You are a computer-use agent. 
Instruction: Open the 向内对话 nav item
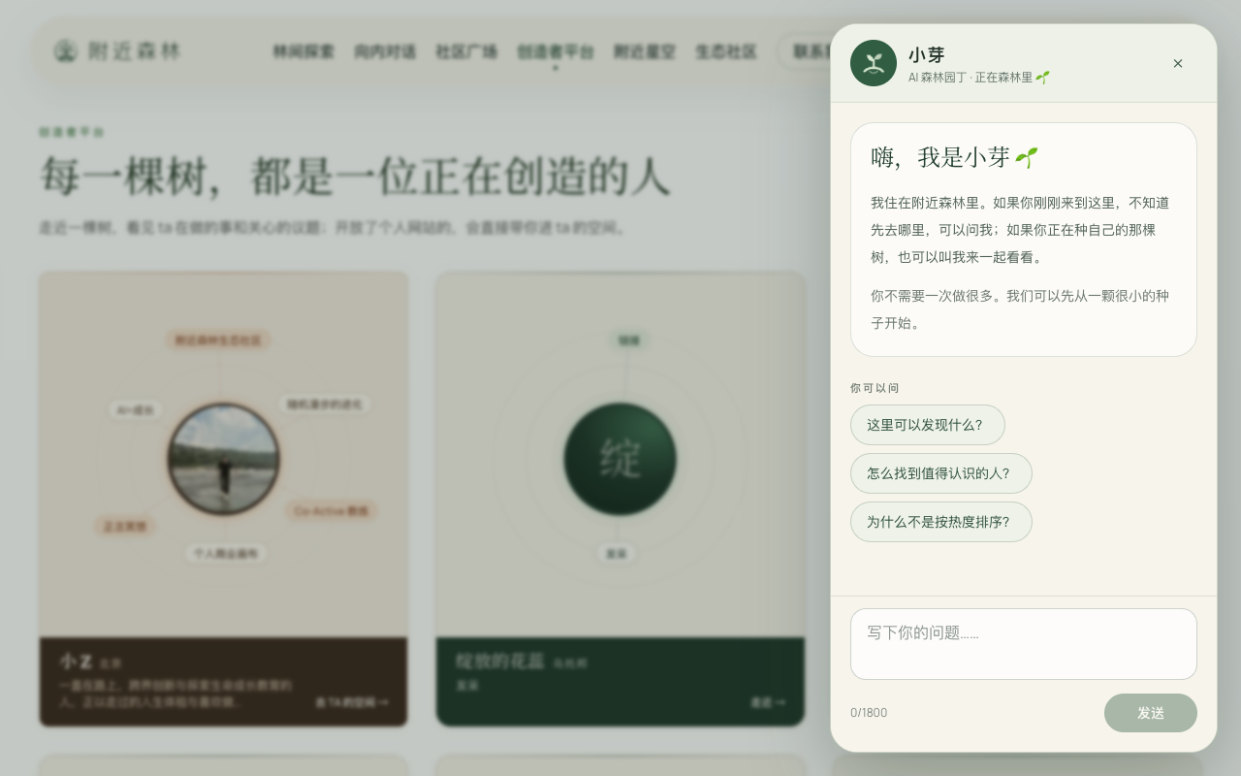385,51
